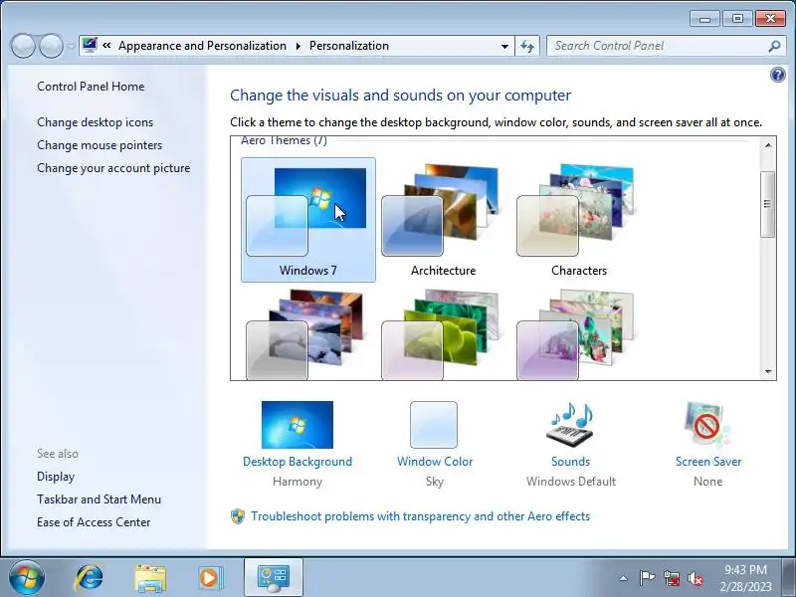
Task: Open Troubleshoot transparency and Aero effects link
Action: (420, 516)
